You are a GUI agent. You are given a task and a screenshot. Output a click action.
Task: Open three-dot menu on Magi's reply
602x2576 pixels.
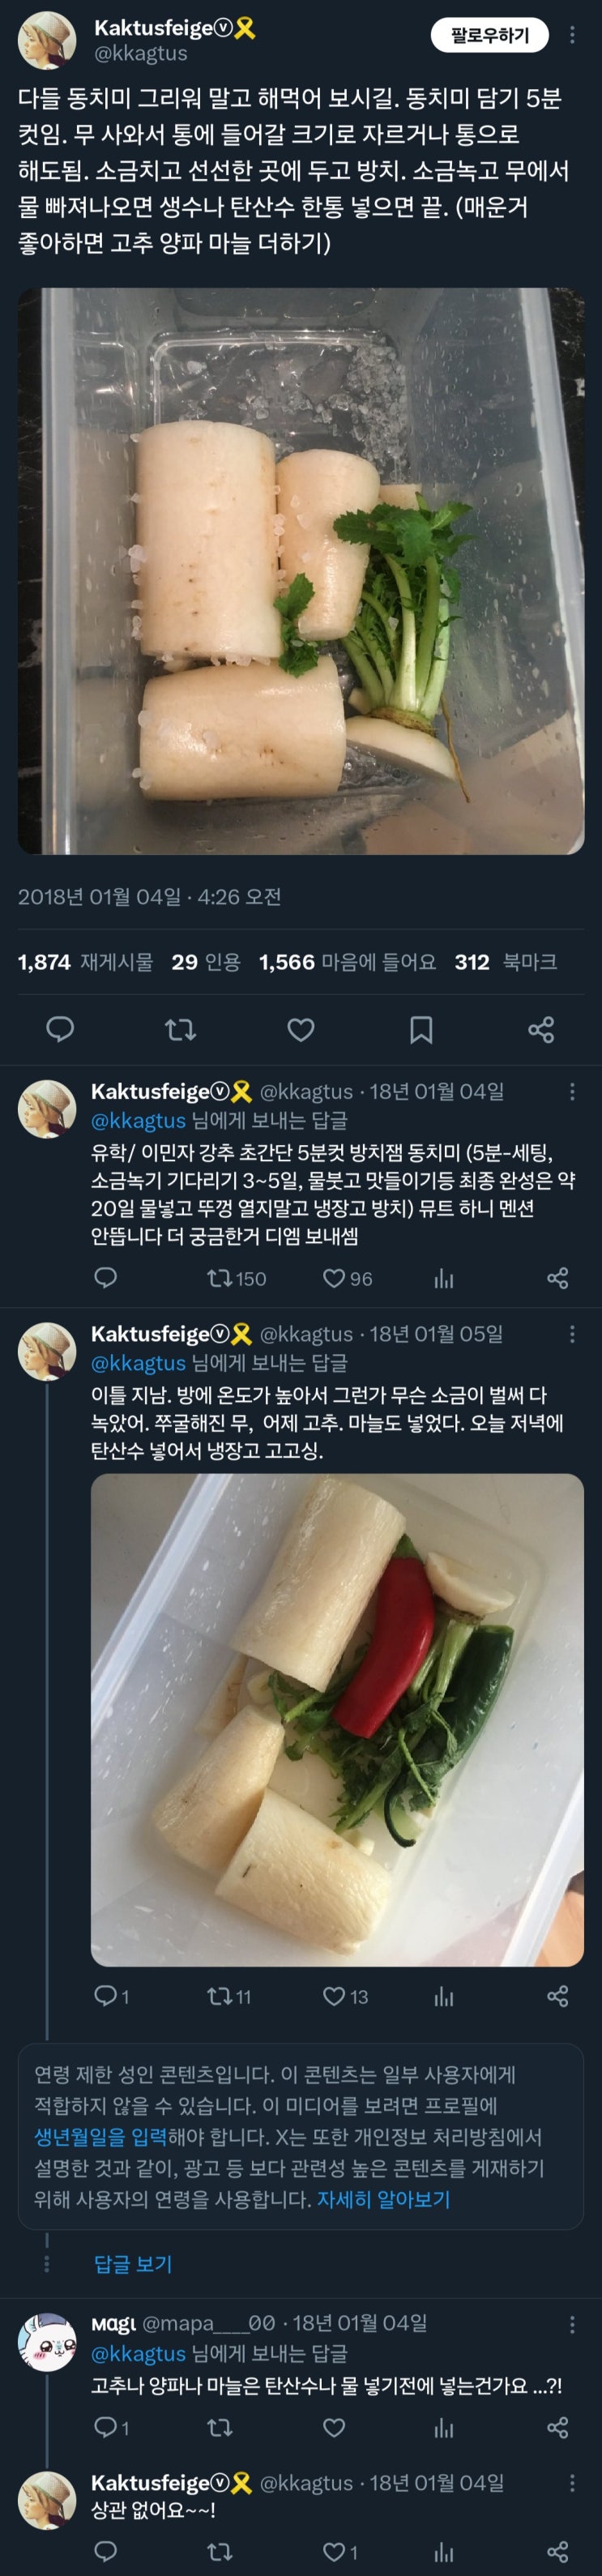[x=572, y=2325]
